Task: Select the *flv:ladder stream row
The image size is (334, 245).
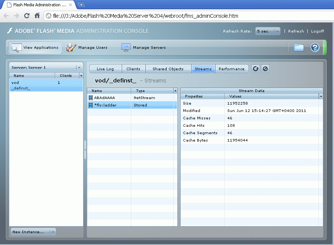Action: (x=132, y=105)
